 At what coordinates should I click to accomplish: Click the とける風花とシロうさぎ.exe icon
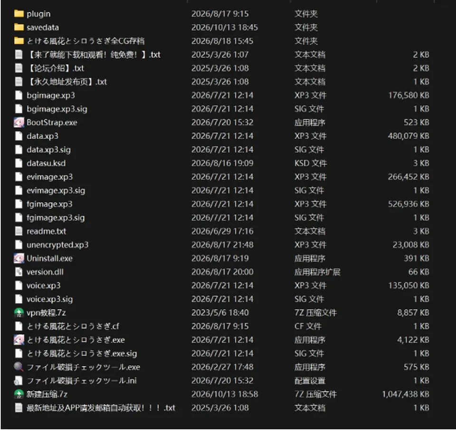point(19,340)
